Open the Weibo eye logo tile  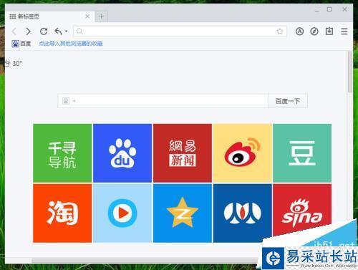[x=243, y=153]
